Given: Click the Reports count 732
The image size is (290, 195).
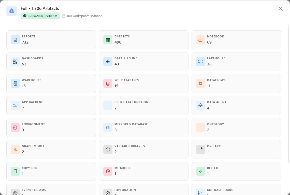Looking at the screenshot, I should [25, 42].
